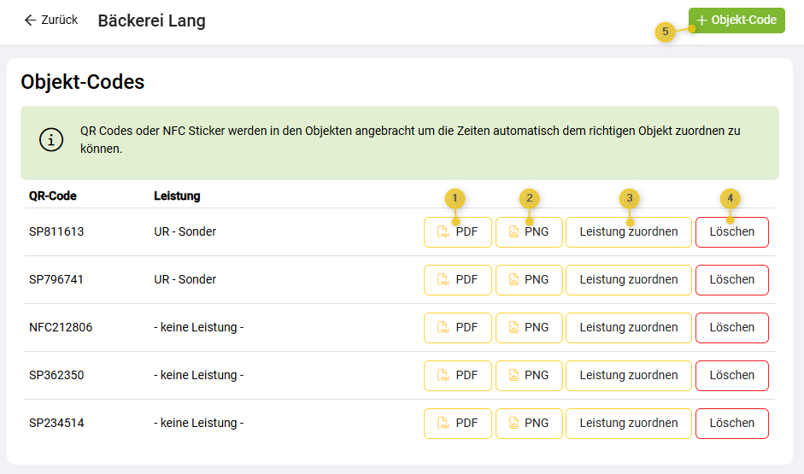The width and height of the screenshot is (804, 474).
Task: Click the PDF file icon for SP796741
Action: click(x=443, y=280)
